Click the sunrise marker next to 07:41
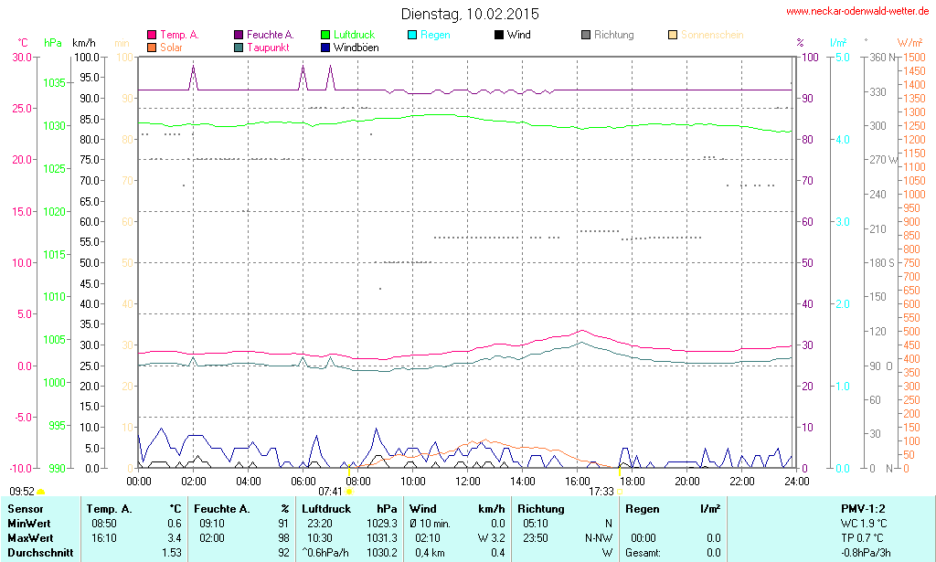This screenshot has height=562, width=936. tap(349, 492)
